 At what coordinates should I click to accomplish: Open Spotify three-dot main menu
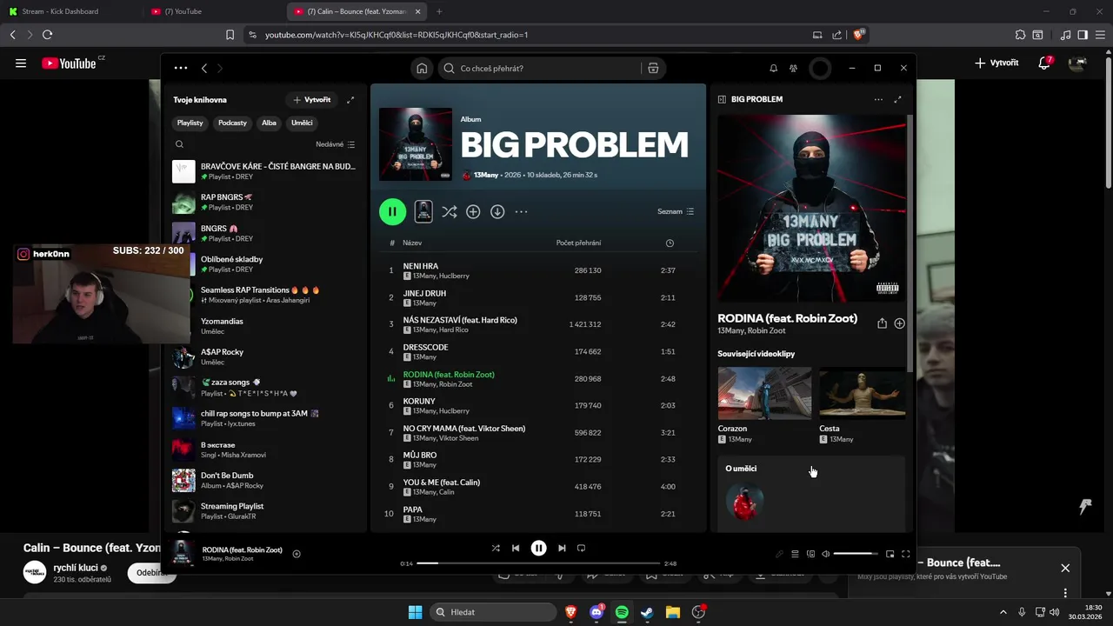[x=181, y=68]
